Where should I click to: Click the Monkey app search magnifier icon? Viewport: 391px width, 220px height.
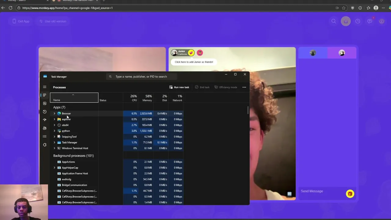coord(334,21)
